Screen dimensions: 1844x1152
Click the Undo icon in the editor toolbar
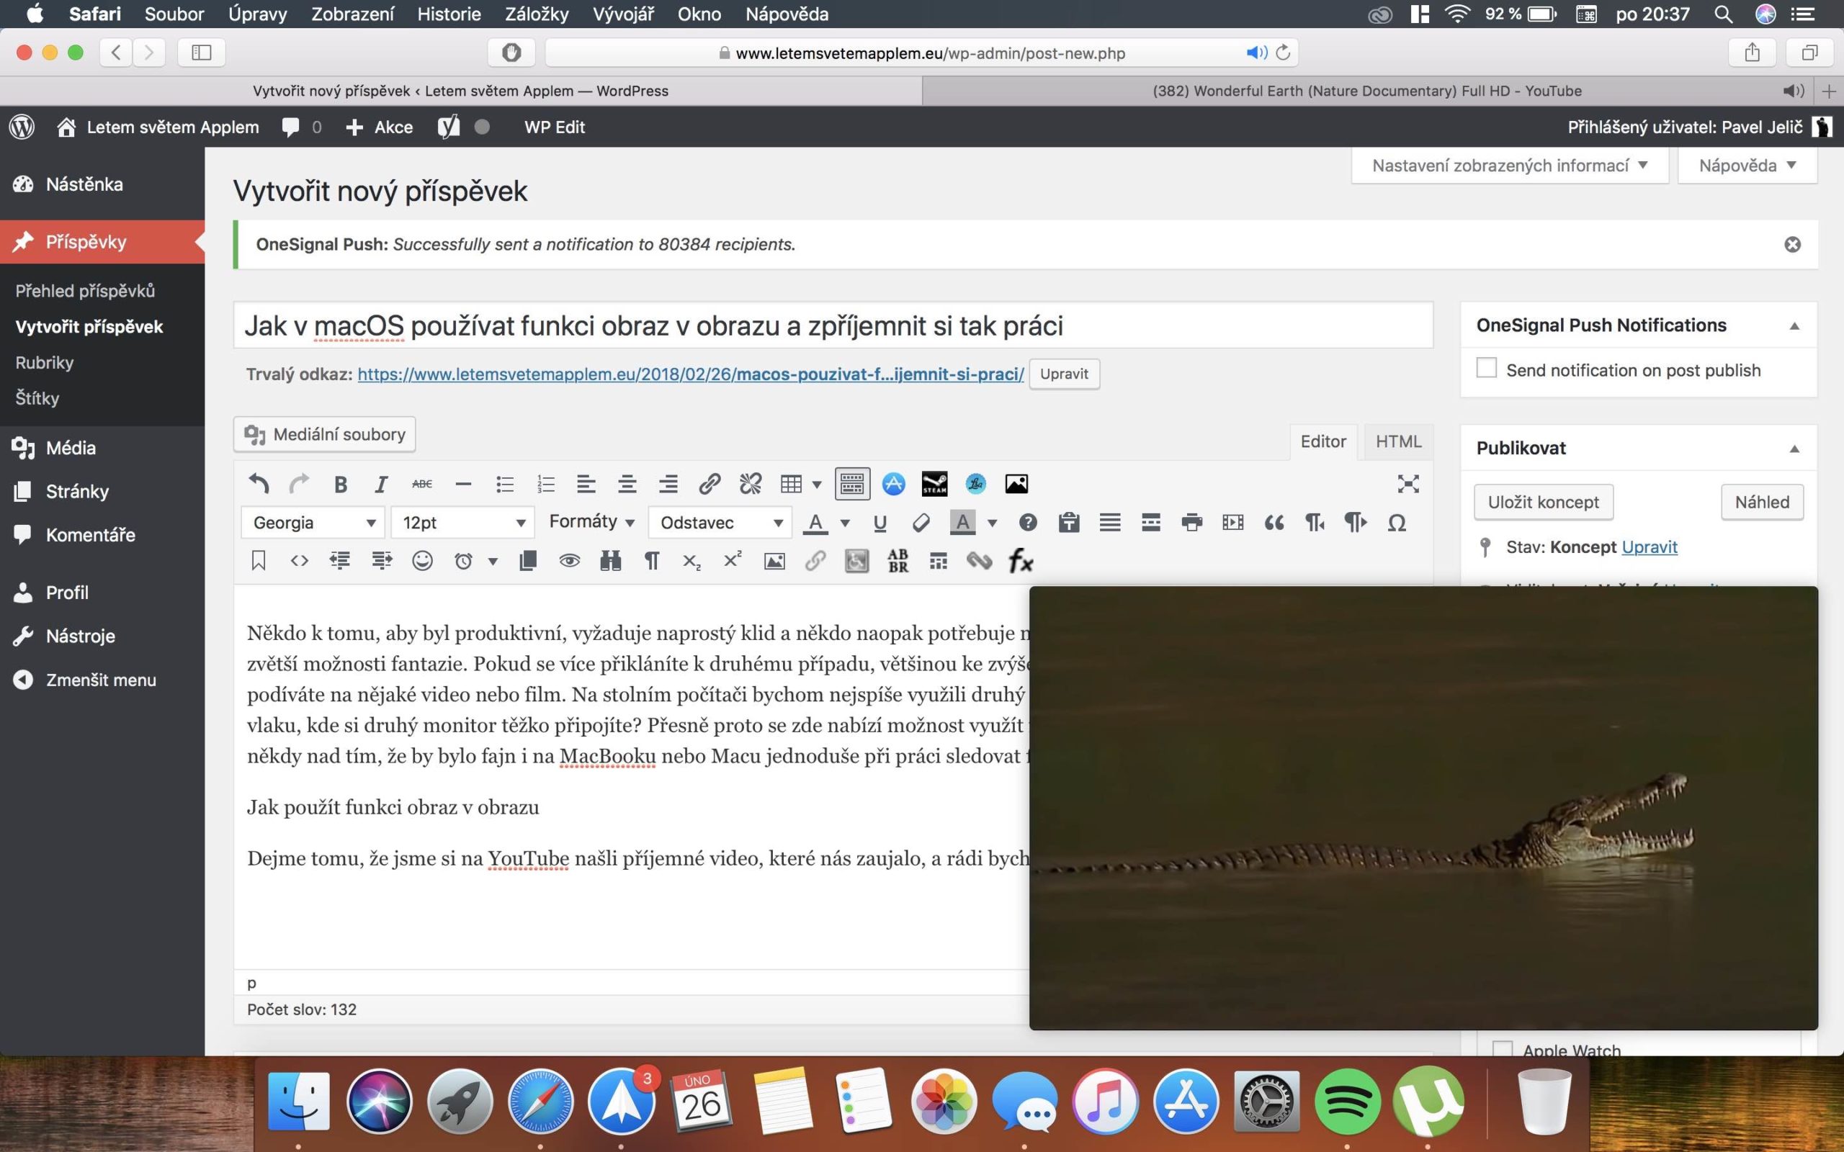(259, 484)
